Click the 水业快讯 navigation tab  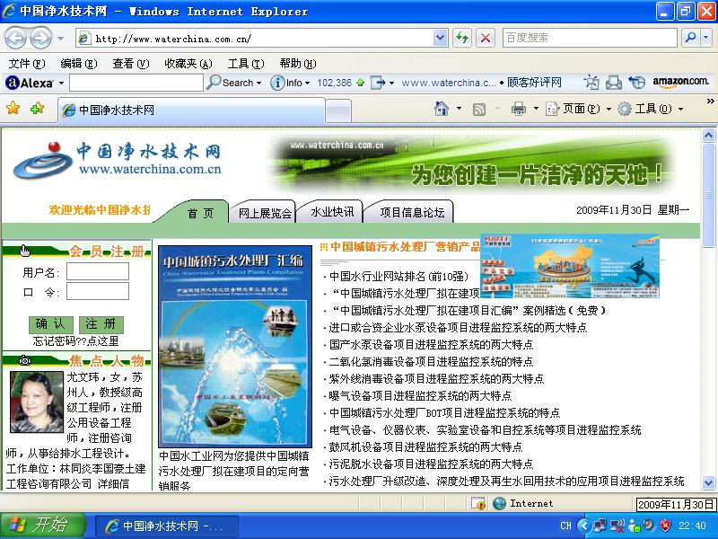pyautogui.click(x=332, y=212)
